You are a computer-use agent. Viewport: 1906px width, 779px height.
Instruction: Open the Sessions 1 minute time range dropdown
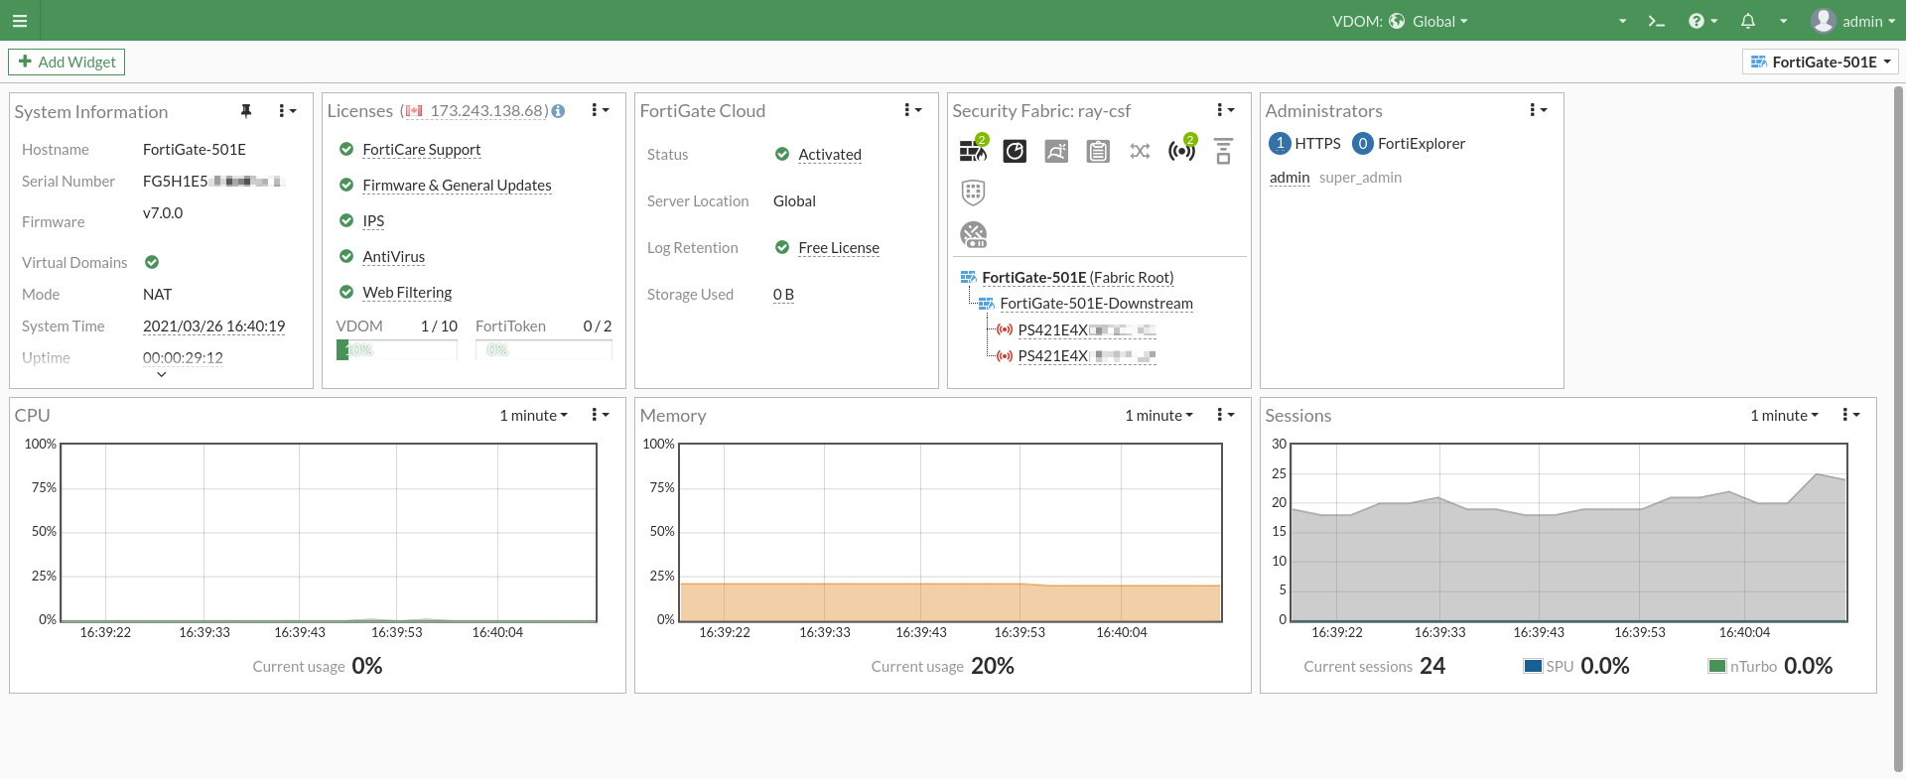[1784, 415]
